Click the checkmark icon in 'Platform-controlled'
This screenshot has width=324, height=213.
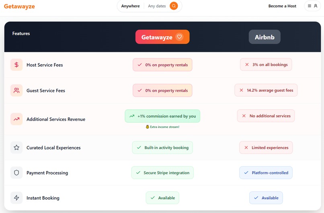click(246, 172)
